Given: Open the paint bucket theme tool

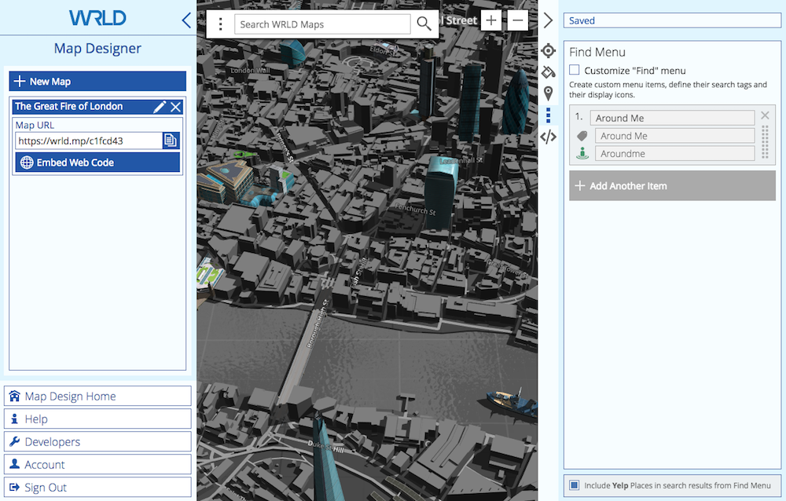Looking at the screenshot, I should click(x=549, y=72).
